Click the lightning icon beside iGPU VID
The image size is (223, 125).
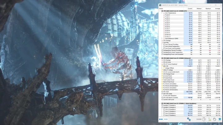162,66
